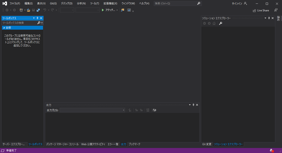Open the Redo history dropdown arrow

[x=56, y=10]
